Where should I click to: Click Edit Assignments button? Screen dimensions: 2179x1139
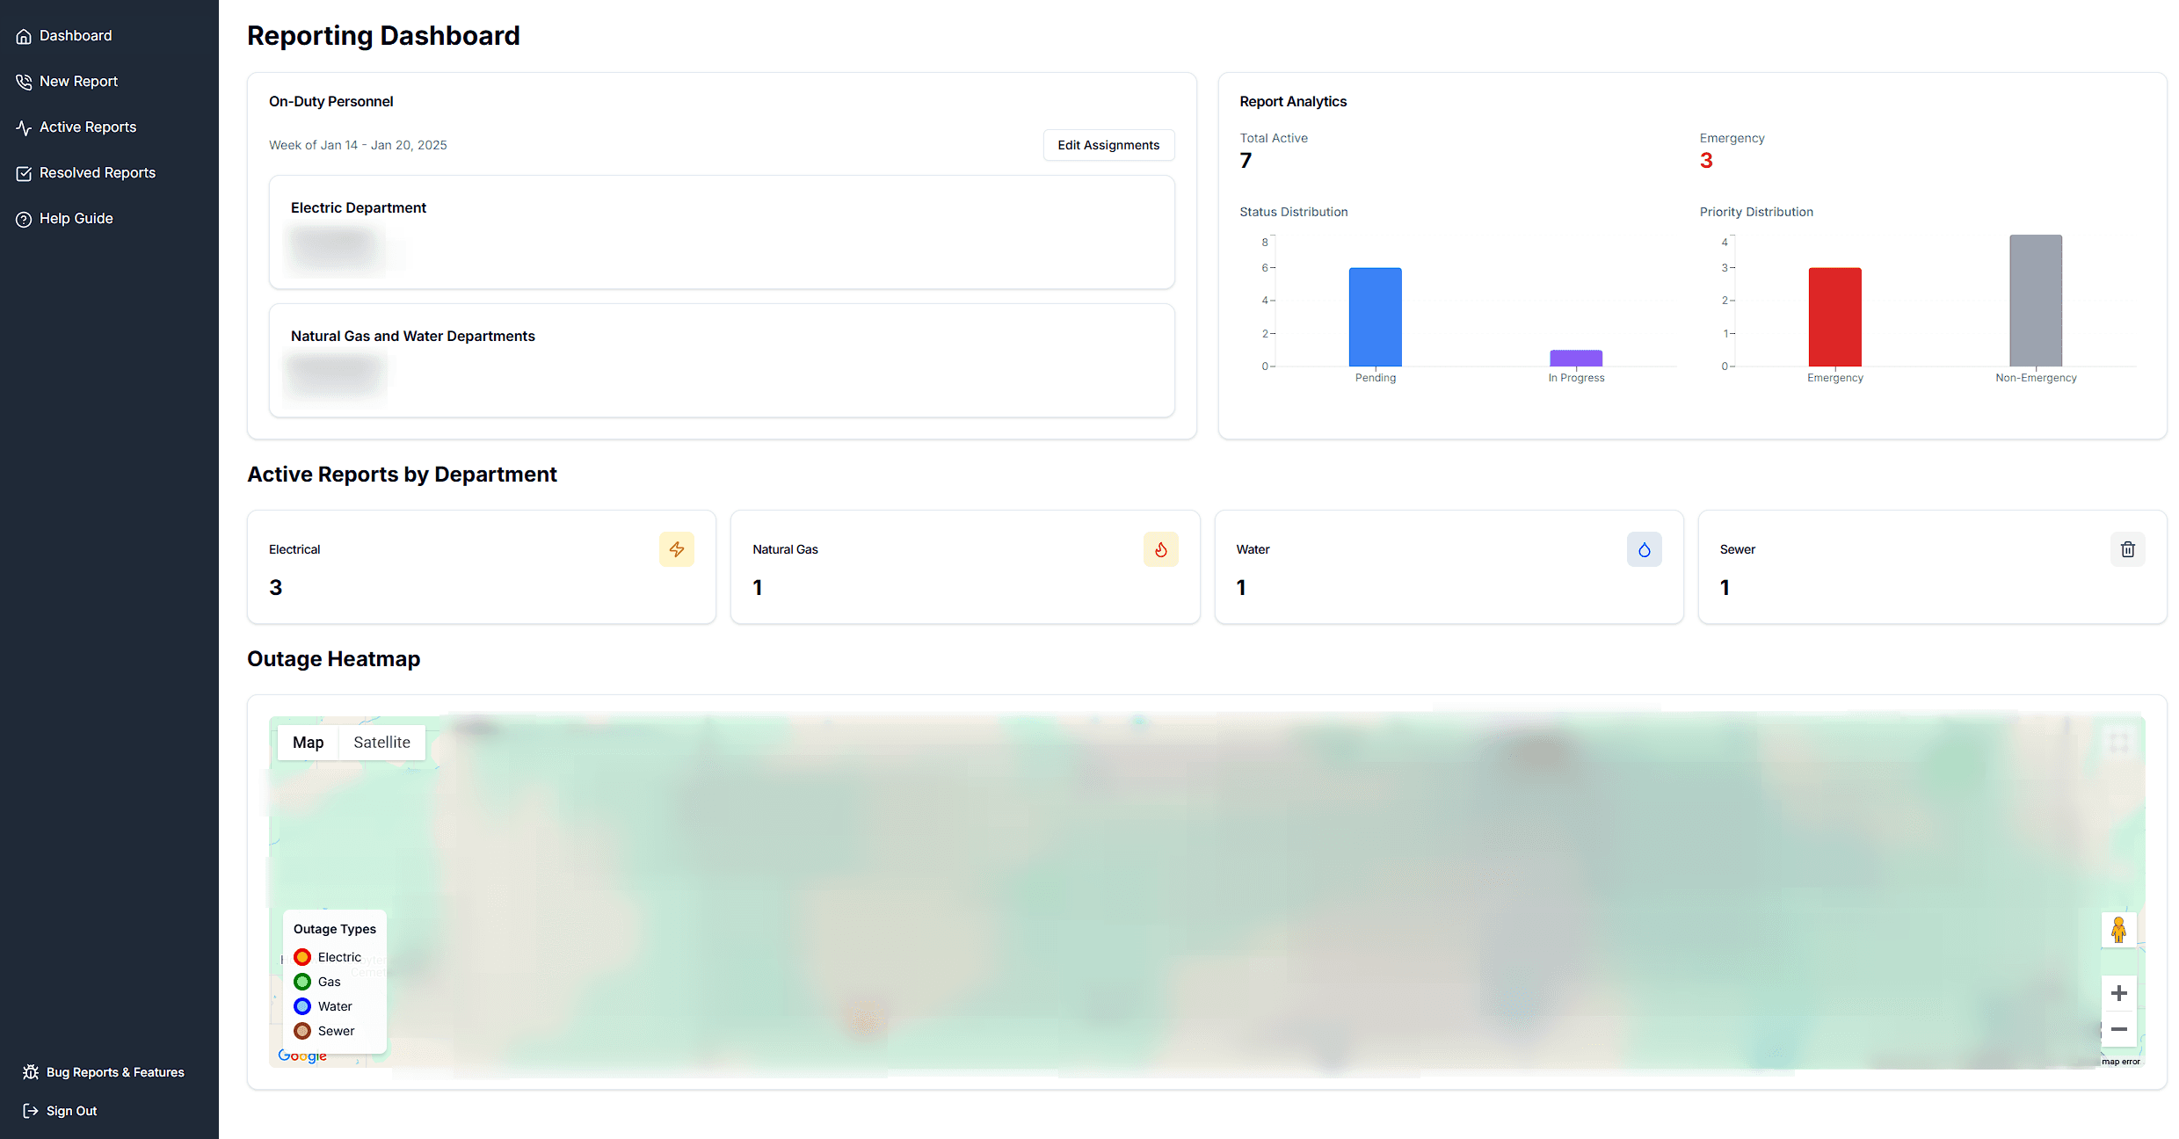(x=1108, y=145)
